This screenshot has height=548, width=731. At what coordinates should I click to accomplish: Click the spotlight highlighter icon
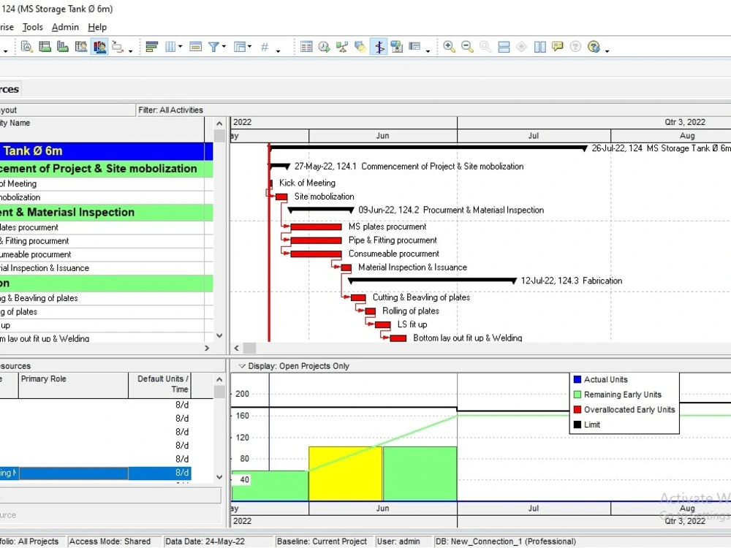(360, 47)
